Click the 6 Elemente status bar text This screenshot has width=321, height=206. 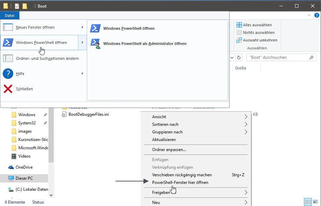pos(15,202)
